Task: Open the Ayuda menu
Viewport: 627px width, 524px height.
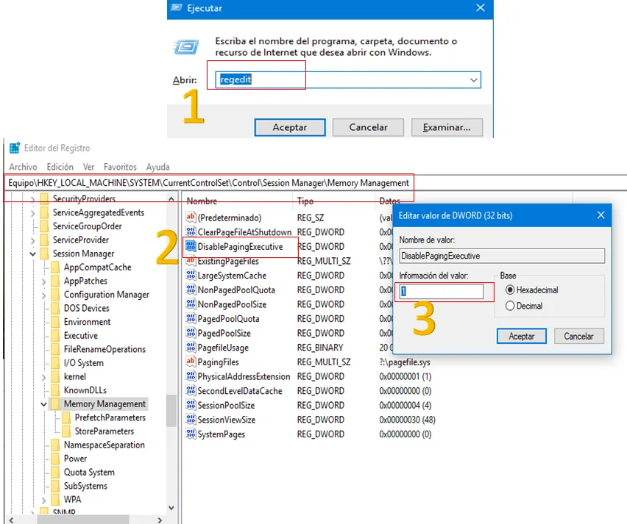Action: click(x=157, y=167)
